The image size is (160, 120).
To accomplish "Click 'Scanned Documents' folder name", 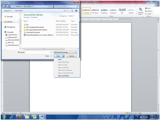I will (33, 32).
